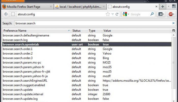
Task: Bookmark this page with the star icon
Action: (x=108, y=14)
